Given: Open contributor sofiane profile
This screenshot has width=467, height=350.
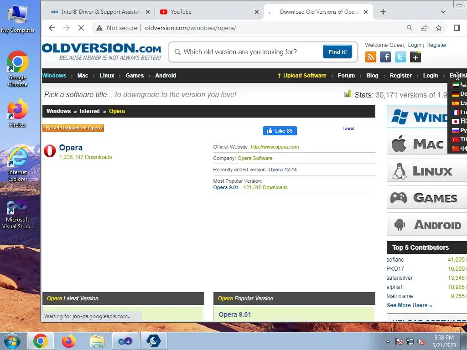Looking at the screenshot, I should 395,259.
